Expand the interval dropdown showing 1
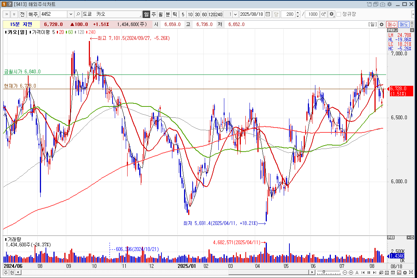 point(236,14)
